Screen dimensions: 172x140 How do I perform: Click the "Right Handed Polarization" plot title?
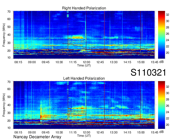84,8
